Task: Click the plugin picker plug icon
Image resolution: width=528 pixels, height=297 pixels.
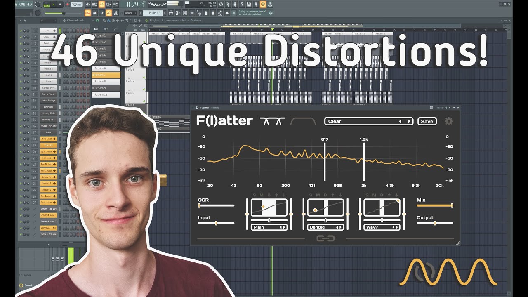Action: 213,13
